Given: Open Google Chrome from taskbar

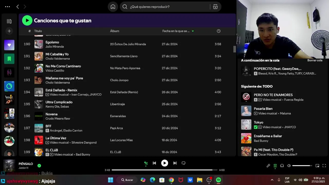Looking at the screenshot, I should (171, 180).
